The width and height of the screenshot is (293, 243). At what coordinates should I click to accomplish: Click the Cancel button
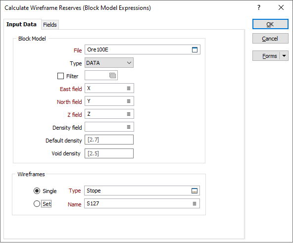tap(270, 39)
